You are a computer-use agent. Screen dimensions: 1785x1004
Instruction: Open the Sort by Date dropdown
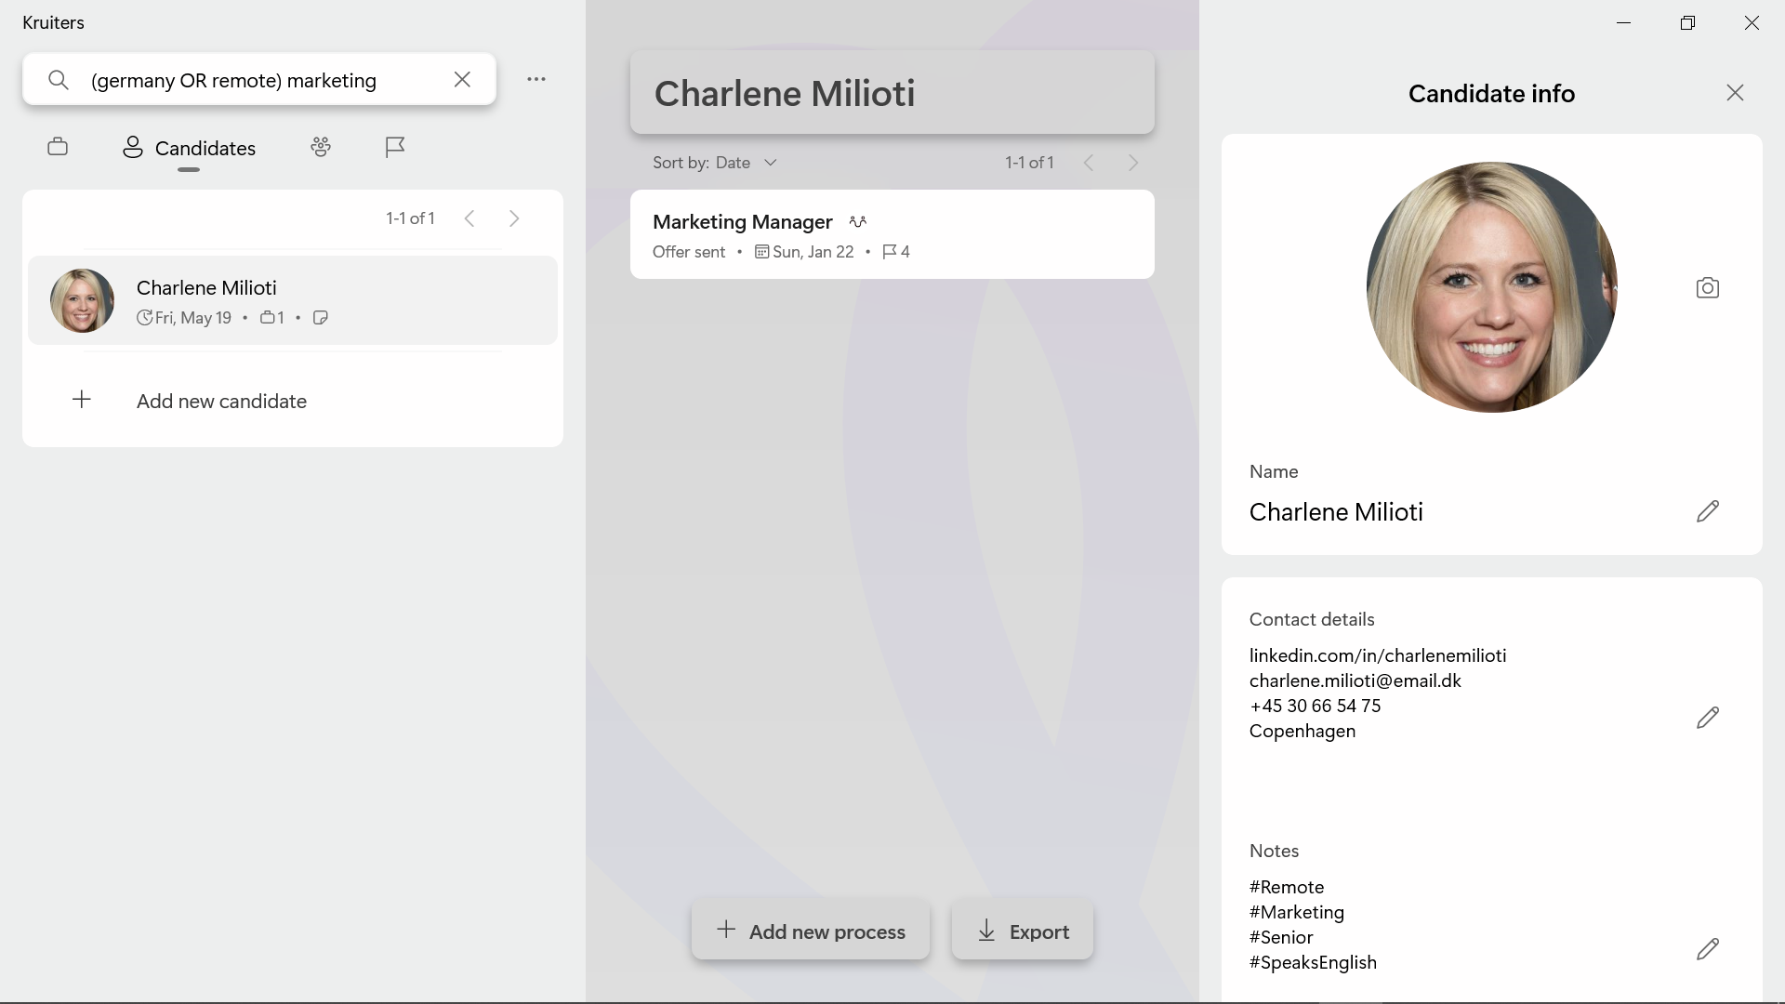pyautogui.click(x=715, y=163)
